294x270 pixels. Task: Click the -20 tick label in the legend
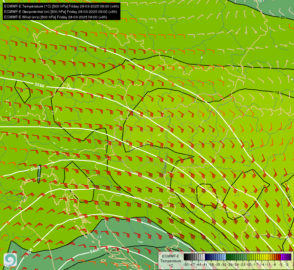249,265
